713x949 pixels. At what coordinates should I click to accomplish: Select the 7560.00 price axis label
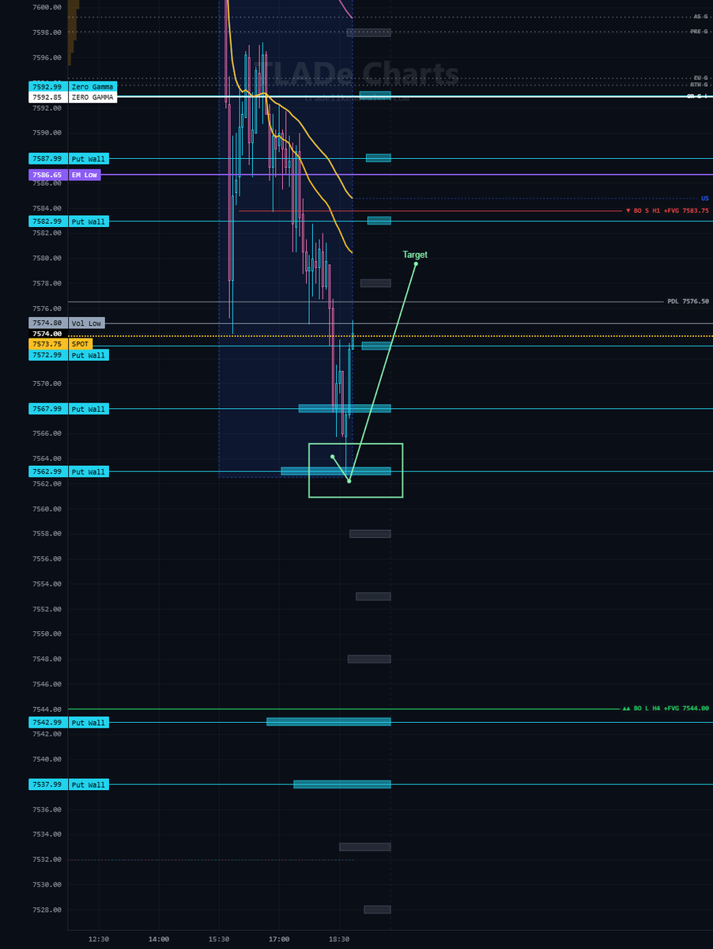(47, 509)
